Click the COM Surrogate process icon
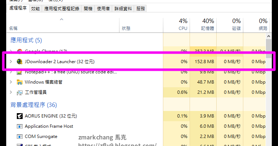 [x=19, y=137]
